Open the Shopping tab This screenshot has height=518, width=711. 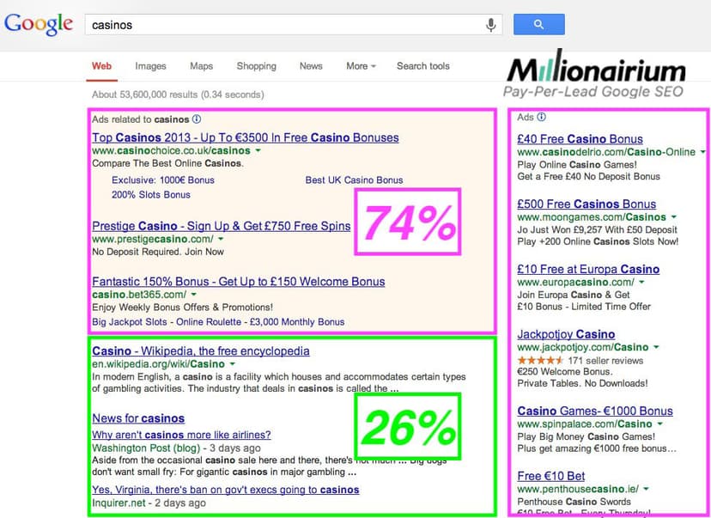(x=256, y=66)
